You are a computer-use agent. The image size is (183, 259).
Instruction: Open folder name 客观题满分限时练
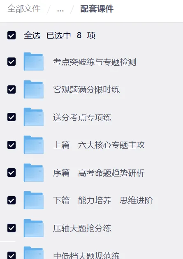tap(86, 89)
